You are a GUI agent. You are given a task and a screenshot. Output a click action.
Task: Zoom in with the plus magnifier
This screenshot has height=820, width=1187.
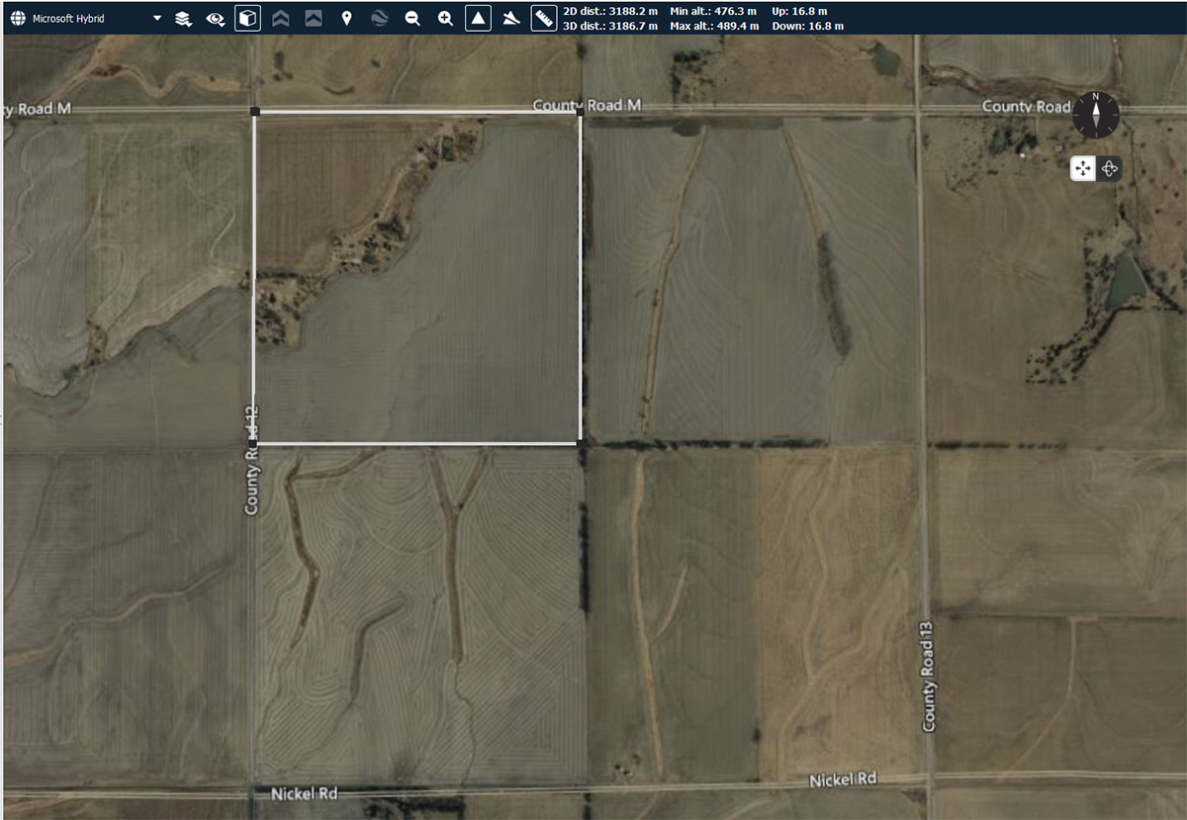445,18
